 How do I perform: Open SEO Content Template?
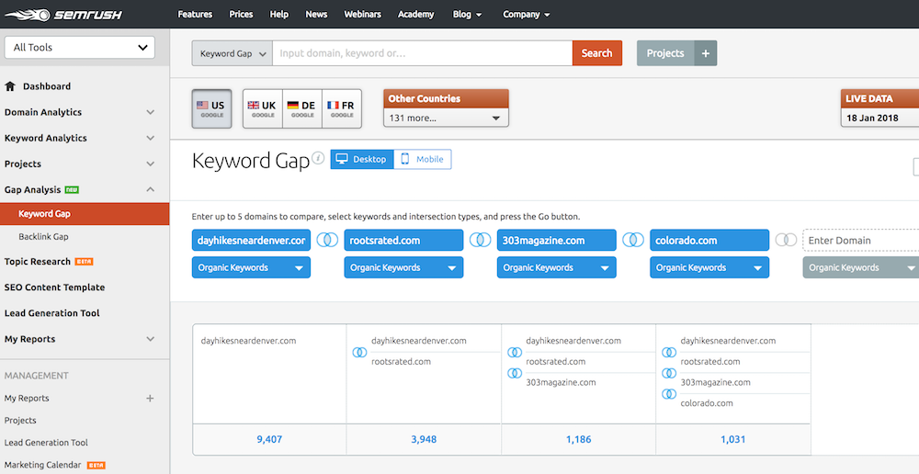[54, 288]
